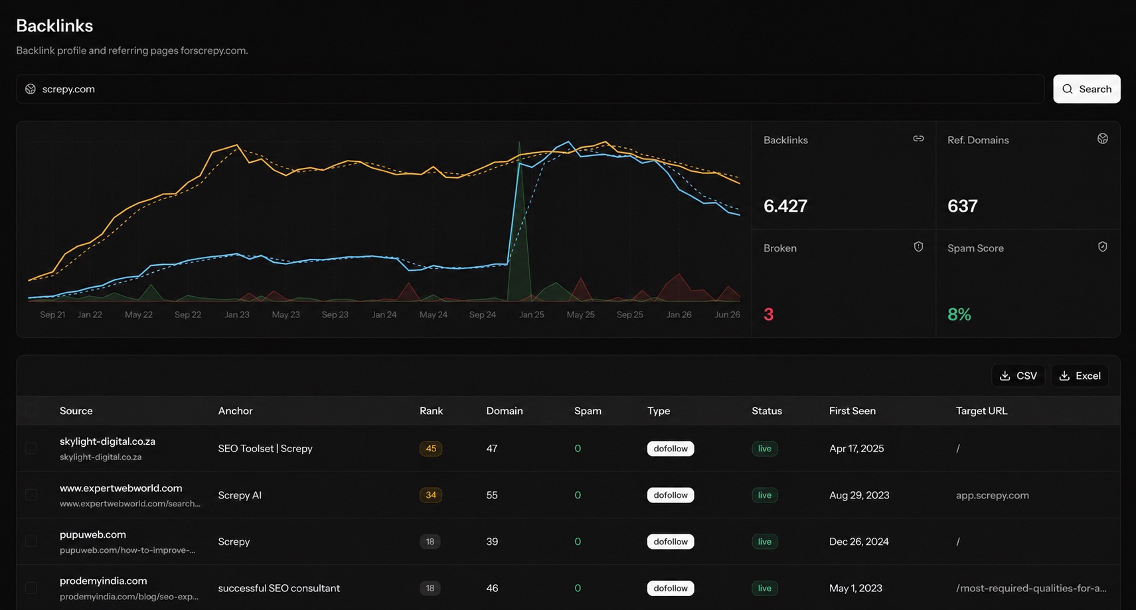This screenshot has height=610, width=1136.
Task: Check the www.expertwebworld.com row checkbox
Action: tap(31, 495)
